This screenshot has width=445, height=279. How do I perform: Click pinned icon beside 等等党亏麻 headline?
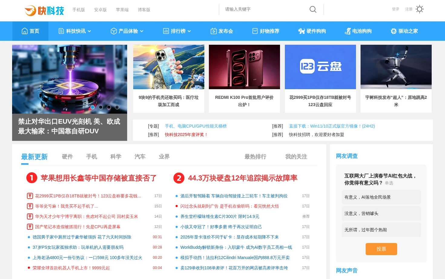pos(30,206)
